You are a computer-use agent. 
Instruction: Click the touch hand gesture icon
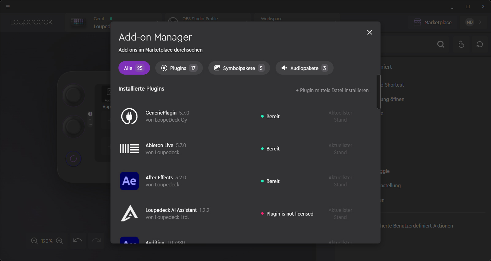pyautogui.click(x=461, y=45)
